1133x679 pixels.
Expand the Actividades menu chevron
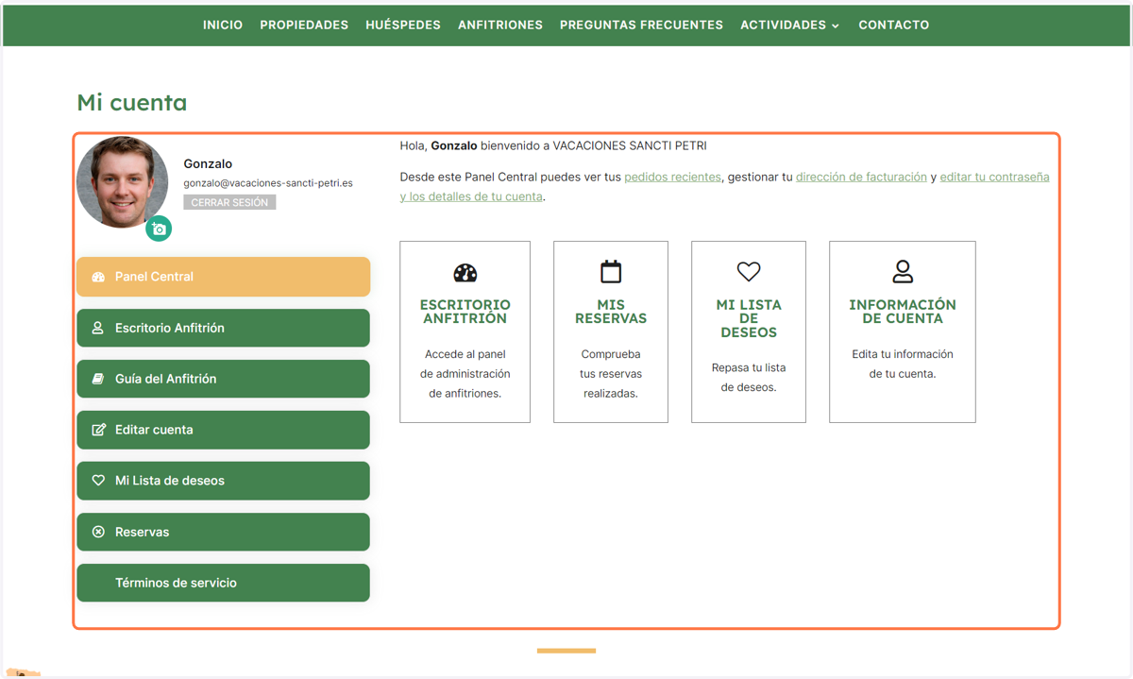click(x=836, y=26)
